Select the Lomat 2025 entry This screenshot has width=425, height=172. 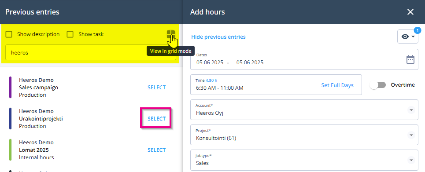(x=157, y=150)
